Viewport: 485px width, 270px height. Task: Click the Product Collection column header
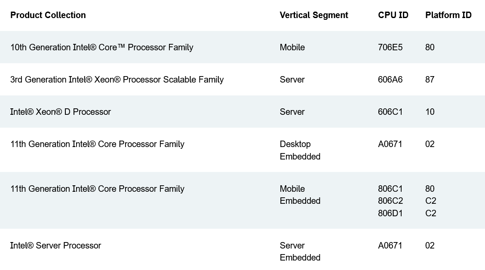(x=48, y=15)
